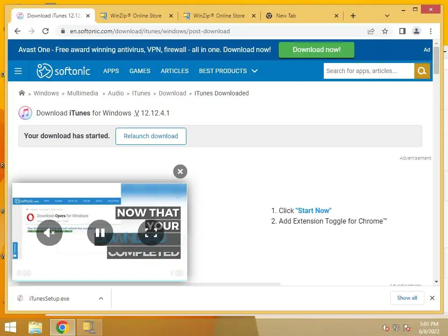
Task: Bookmark this page with the star icon
Action: pyautogui.click(x=385, y=31)
